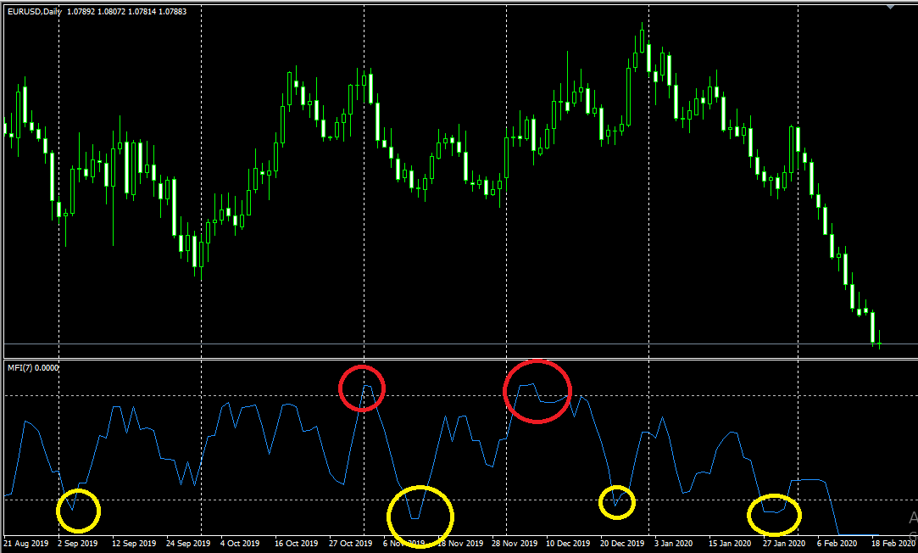Select the EURUSD,Daily symbol label
Screen dimensions: 918x553
[35, 12]
